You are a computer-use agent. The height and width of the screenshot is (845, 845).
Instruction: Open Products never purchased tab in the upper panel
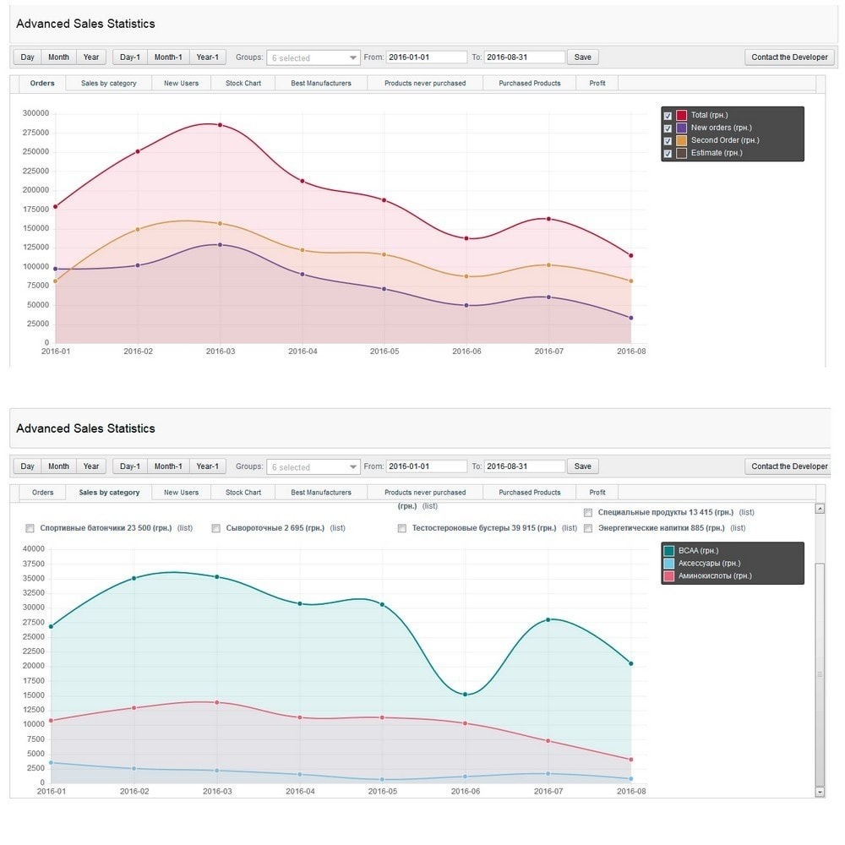point(425,83)
